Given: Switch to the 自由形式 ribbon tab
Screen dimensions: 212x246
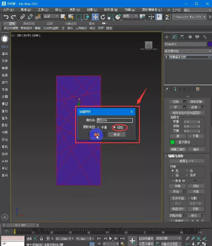Looking at the screenshot, I should point(29,24).
